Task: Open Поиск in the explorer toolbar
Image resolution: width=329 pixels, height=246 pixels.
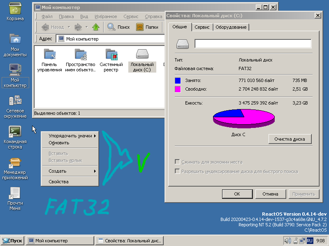Action: click(x=118, y=27)
